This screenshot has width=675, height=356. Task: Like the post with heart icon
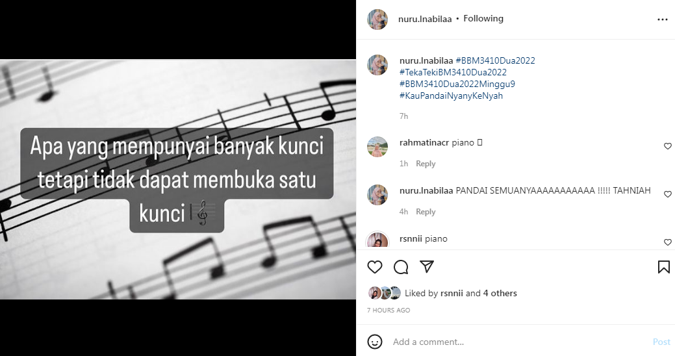point(374,267)
